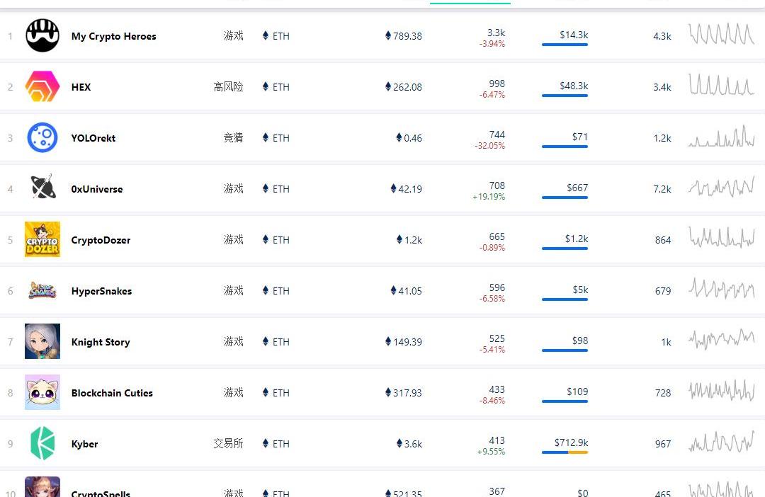Click the My Crypto Heroes activity sparkline

721,35
